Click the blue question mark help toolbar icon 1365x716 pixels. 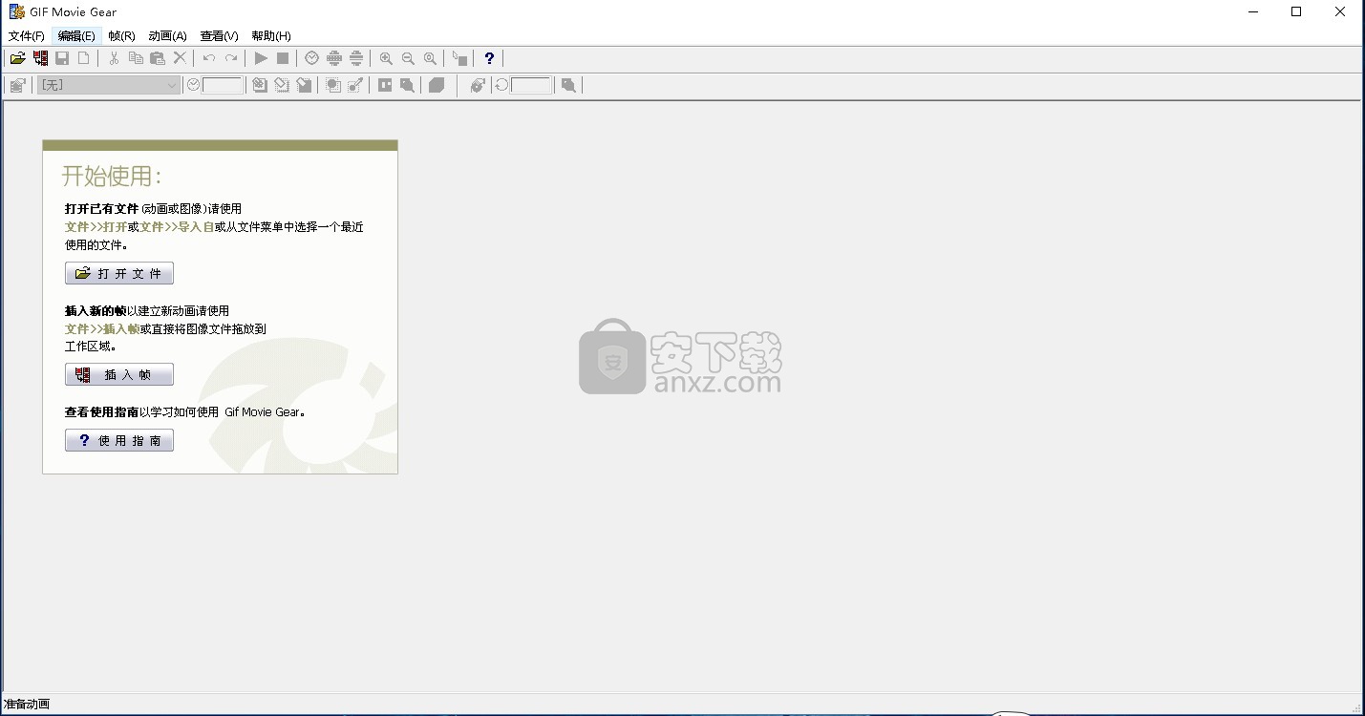(489, 58)
